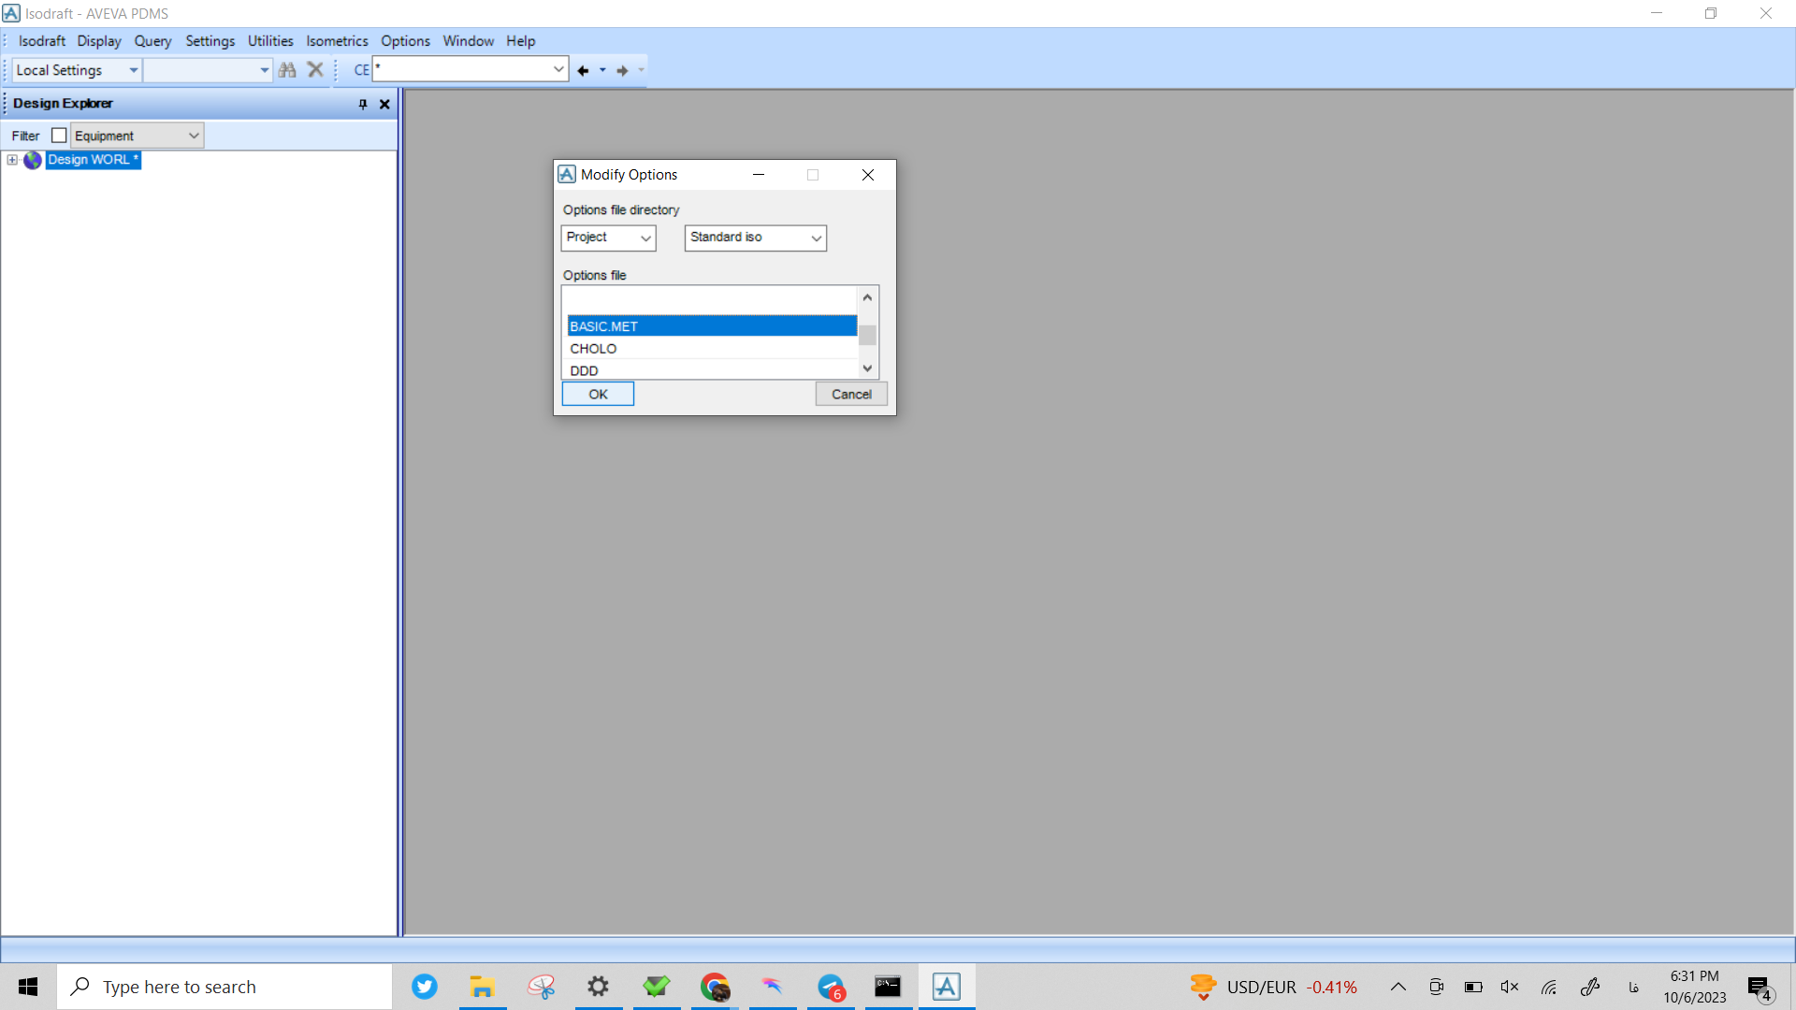Open the blue app with badge 6 on taskbar

(831, 987)
